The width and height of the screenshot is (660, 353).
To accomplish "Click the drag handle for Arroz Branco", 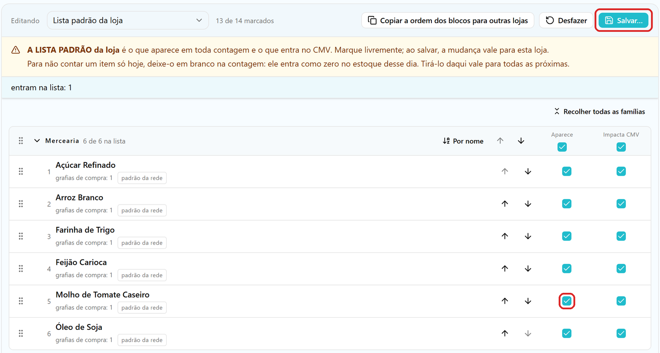I will (x=21, y=204).
